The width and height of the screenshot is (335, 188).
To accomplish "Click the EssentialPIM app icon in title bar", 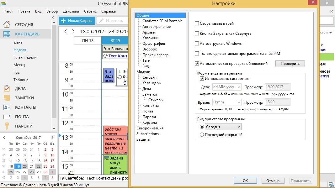I will (3, 3).
